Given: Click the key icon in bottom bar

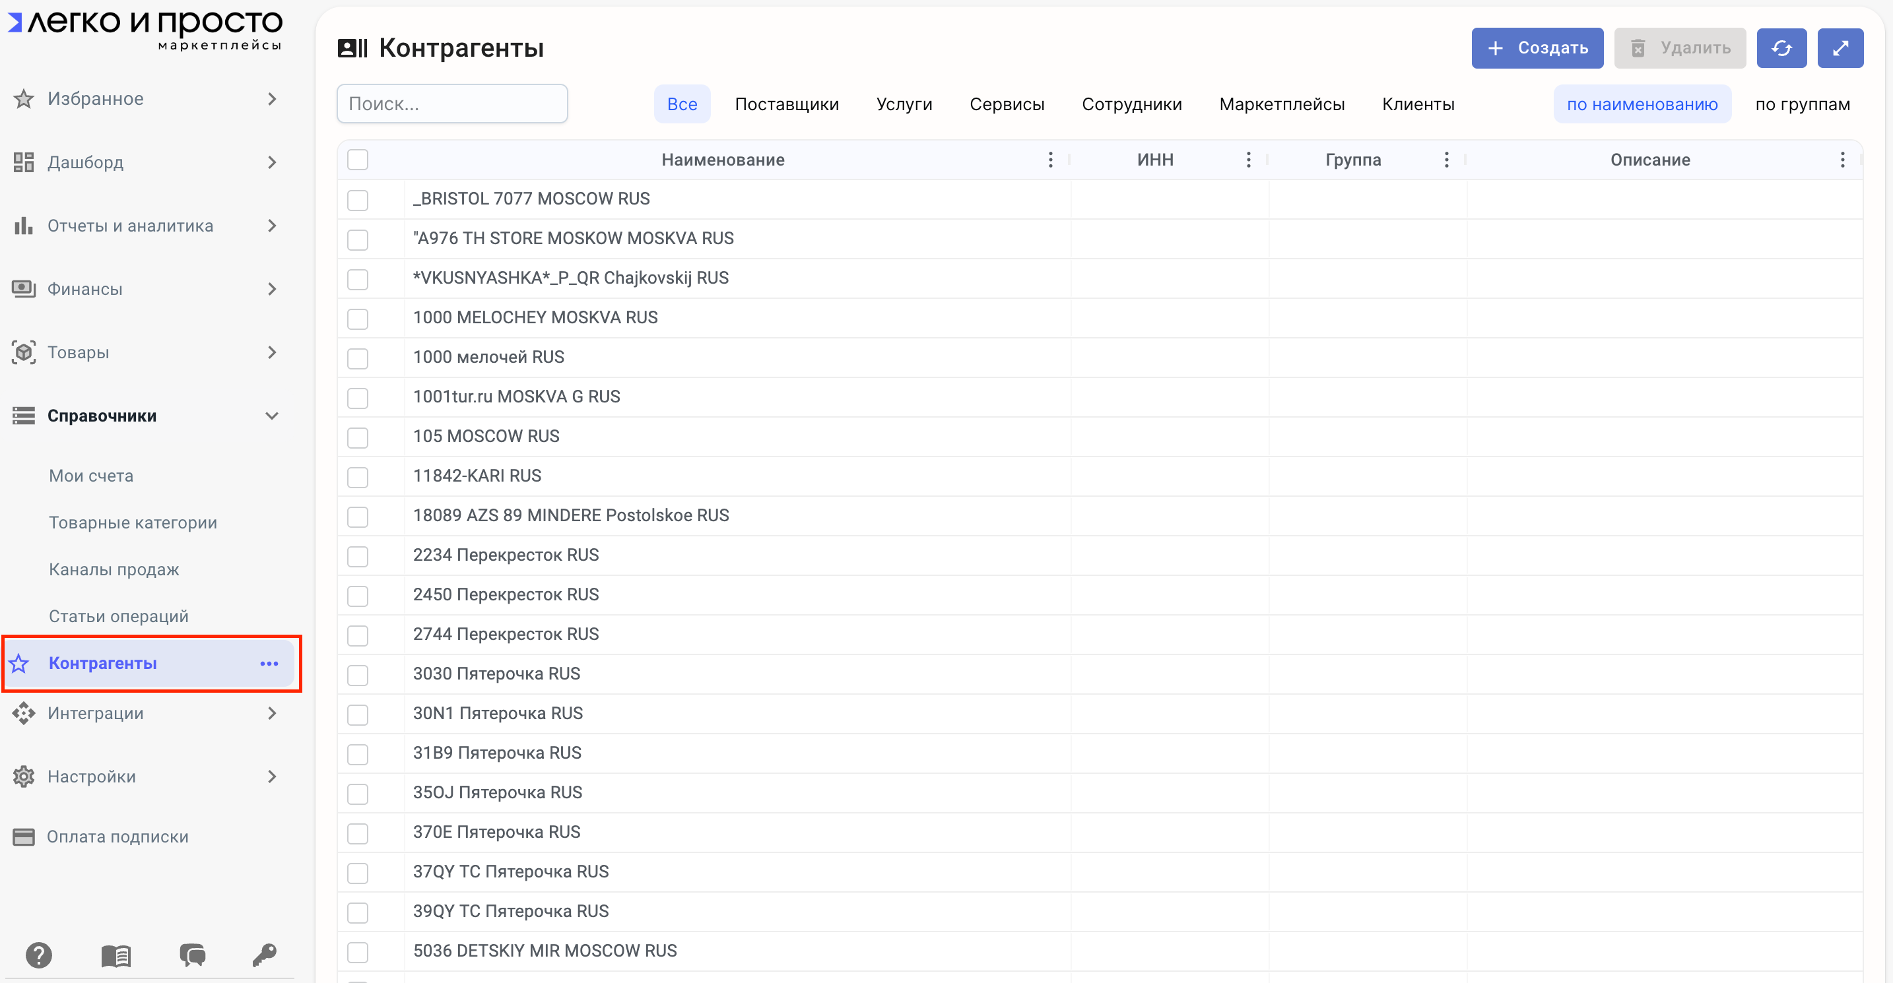Looking at the screenshot, I should point(264,955).
